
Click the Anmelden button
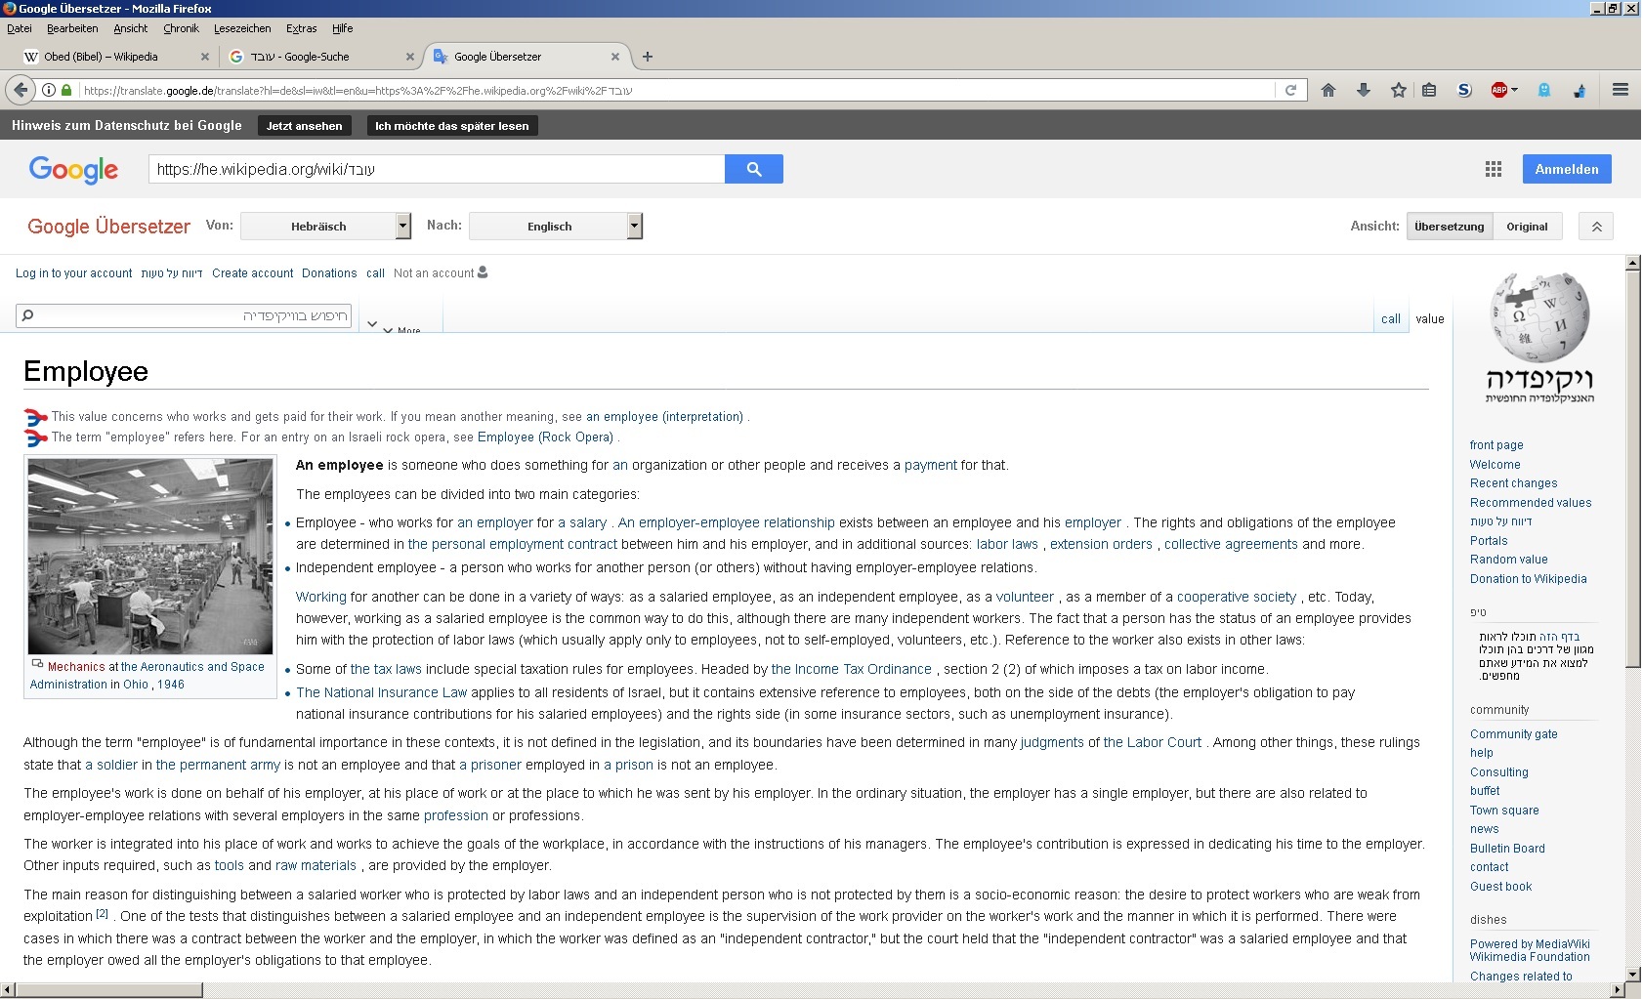[1567, 169]
